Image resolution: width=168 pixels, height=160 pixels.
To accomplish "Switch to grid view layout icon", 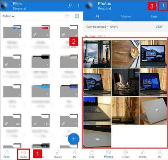I will pyautogui.click(x=77, y=16).
